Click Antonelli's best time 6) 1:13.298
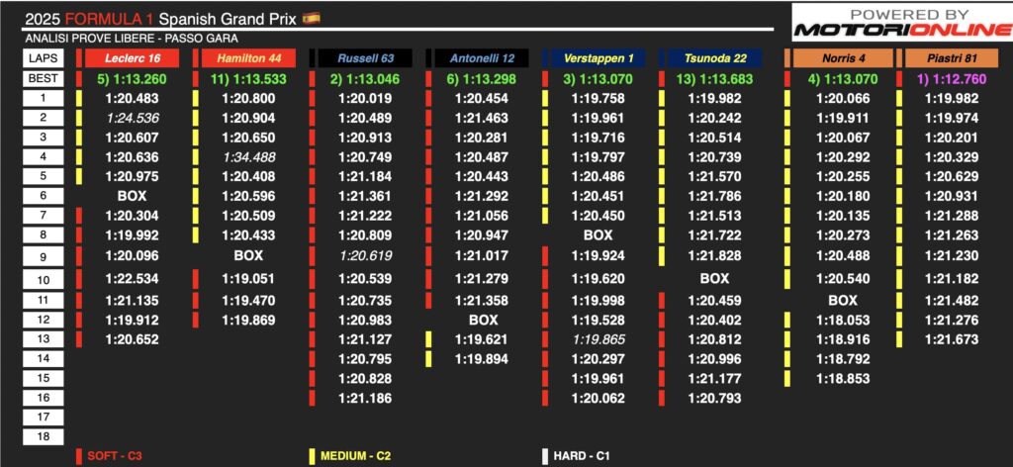The height and width of the screenshot is (467, 1013). 482,79
